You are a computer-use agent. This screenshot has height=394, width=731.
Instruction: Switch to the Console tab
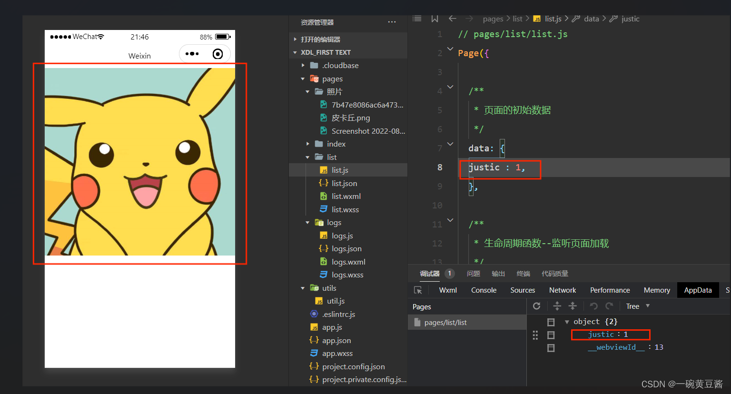[x=484, y=290]
